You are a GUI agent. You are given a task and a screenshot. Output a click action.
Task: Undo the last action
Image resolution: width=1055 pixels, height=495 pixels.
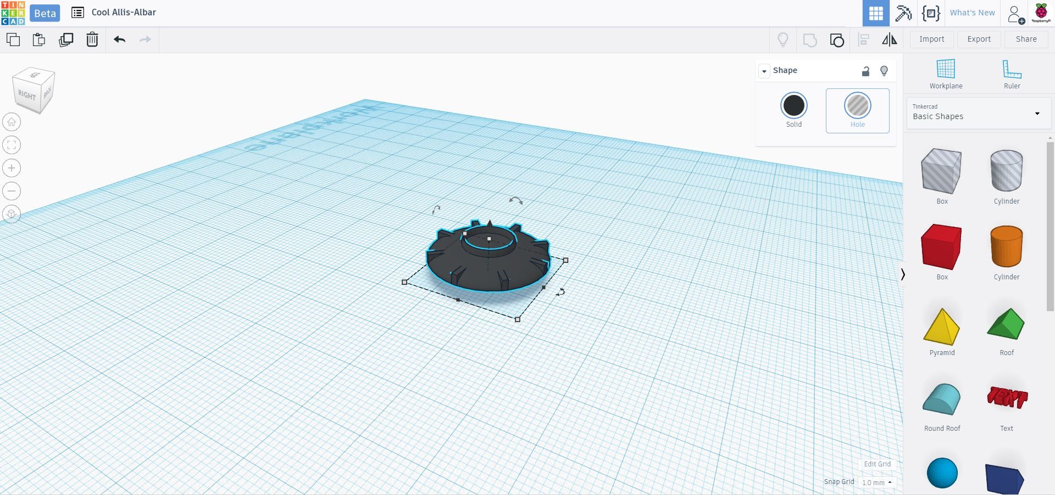(x=119, y=40)
